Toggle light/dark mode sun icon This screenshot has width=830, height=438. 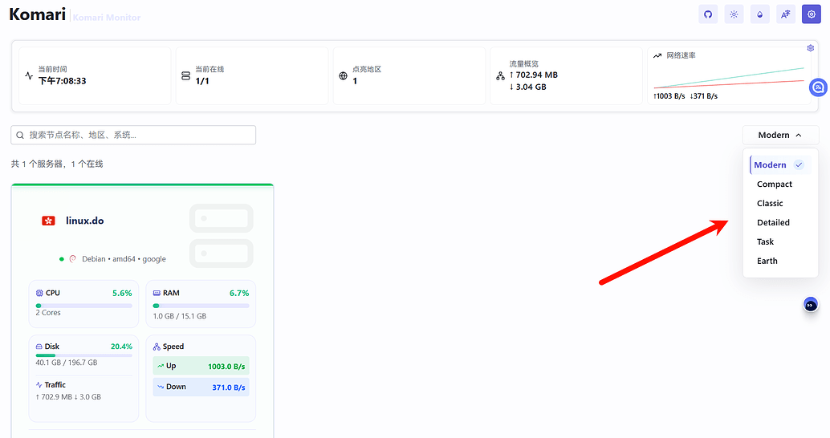click(x=734, y=14)
